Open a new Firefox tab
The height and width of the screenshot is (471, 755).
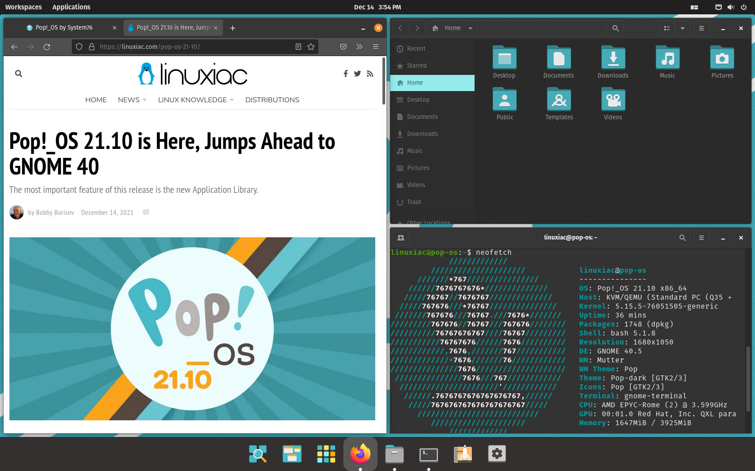(232, 28)
